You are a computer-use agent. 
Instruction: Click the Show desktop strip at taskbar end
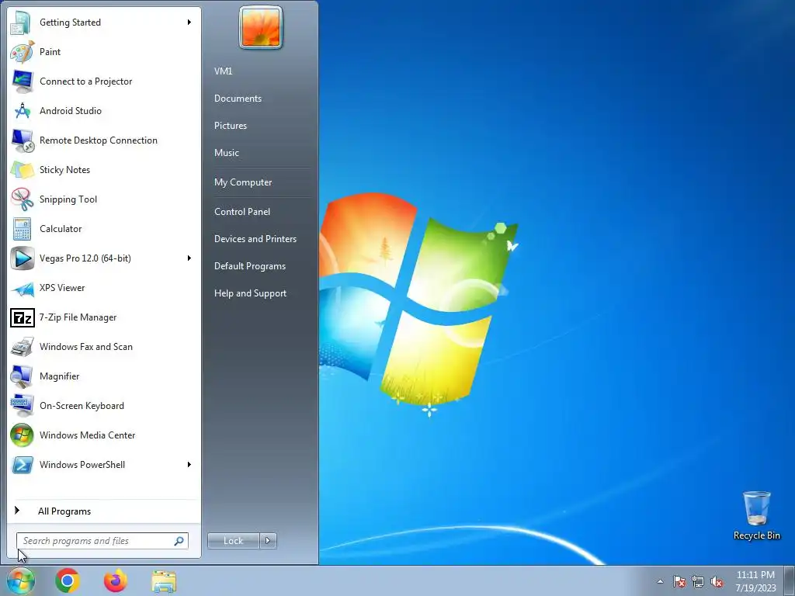click(x=790, y=580)
